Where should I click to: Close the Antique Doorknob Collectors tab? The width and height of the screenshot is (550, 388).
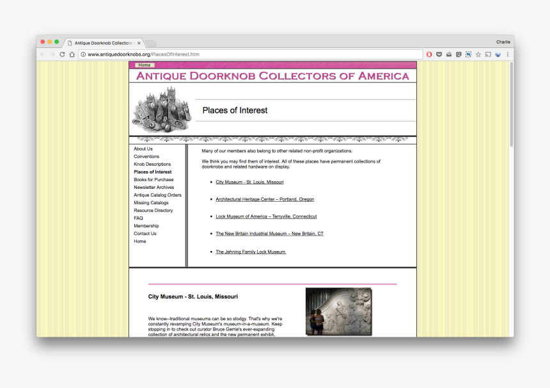coord(139,43)
